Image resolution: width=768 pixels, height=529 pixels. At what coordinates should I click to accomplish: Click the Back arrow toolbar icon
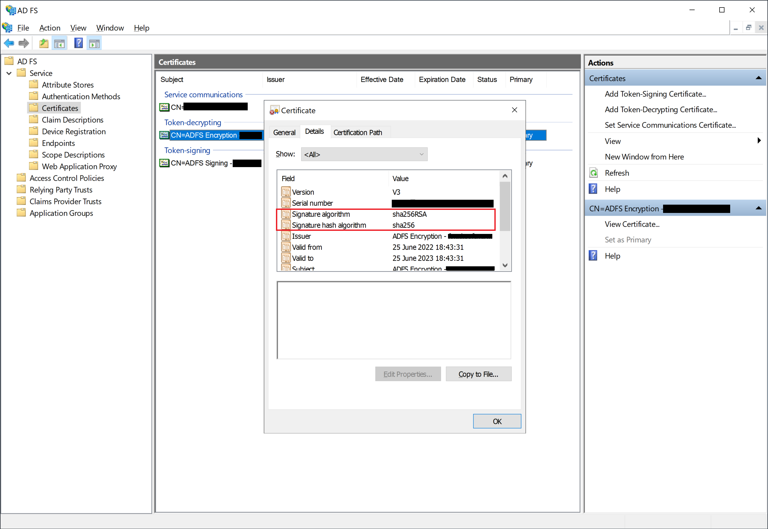click(9, 43)
